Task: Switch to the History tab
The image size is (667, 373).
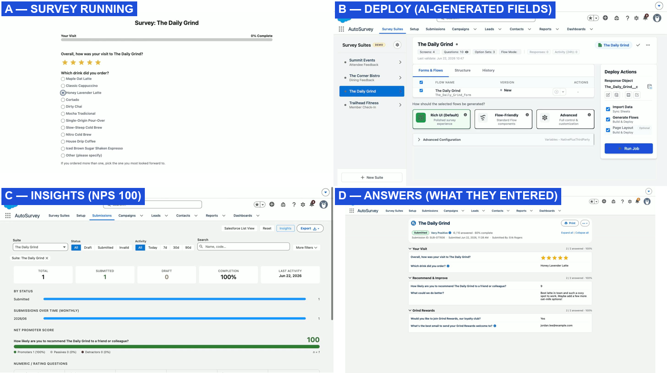Action: pos(488,70)
